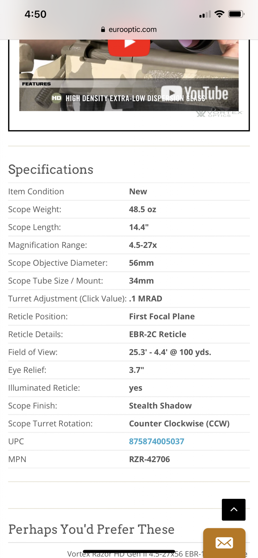Tap the 4:50 clock in status bar
This screenshot has width=258, height=558.
click(35, 14)
